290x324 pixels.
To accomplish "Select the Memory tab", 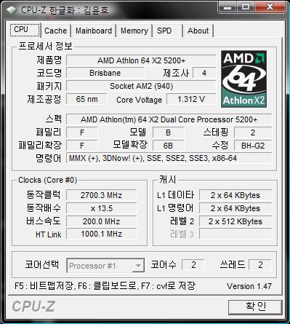I will click(x=134, y=31).
